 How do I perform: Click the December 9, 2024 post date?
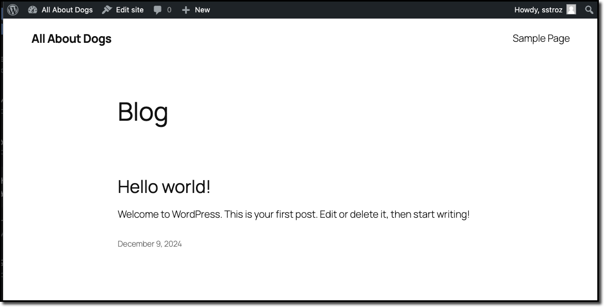[x=150, y=244]
